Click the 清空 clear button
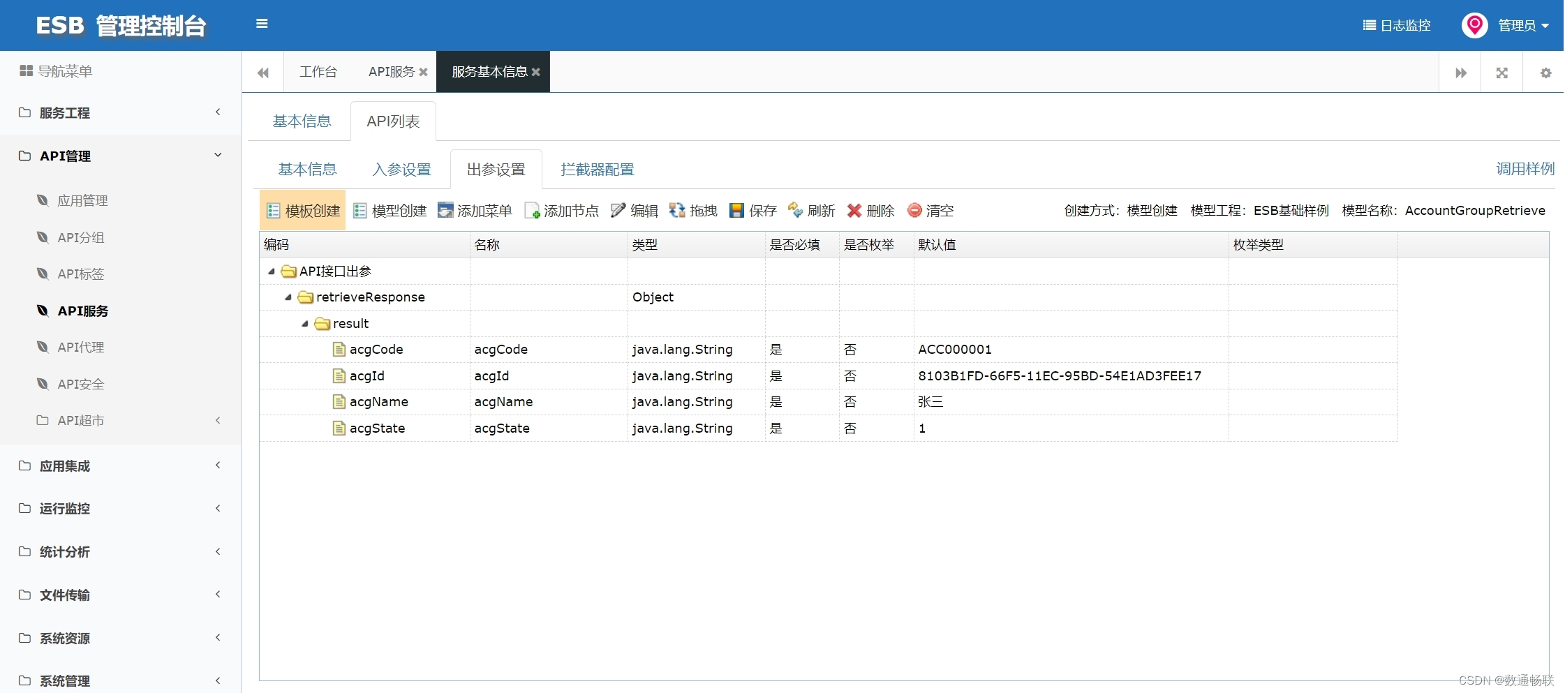1565x693 pixels. point(930,211)
